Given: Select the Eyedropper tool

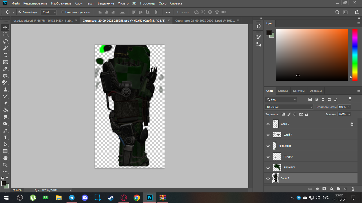Looking at the screenshot, I should (5, 69).
